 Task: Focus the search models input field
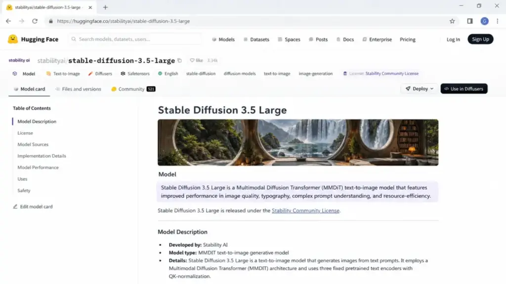pyautogui.click(x=135, y=39)
